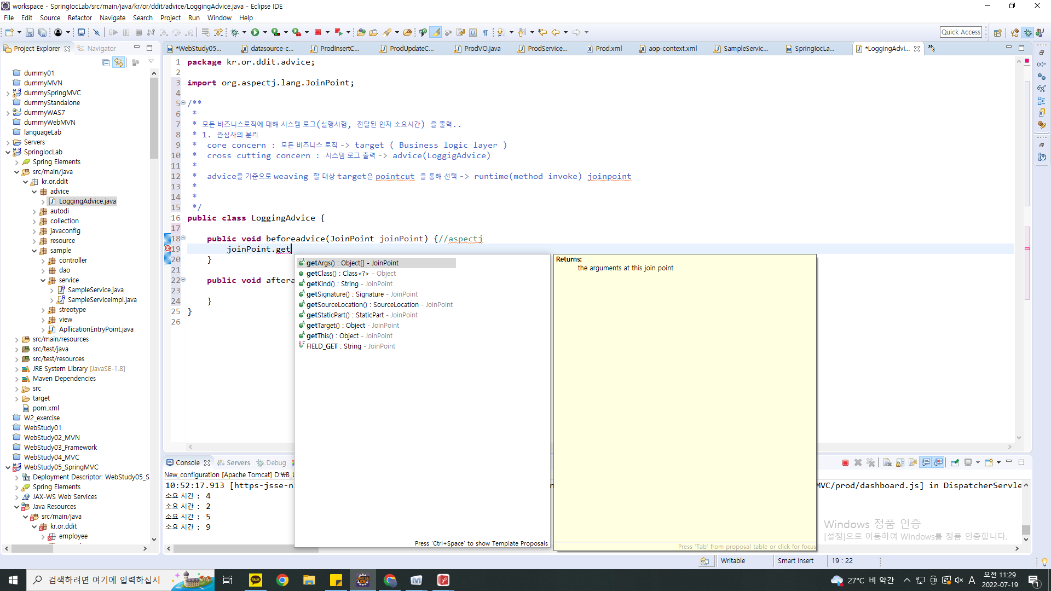Viewport: 1051px width, 591px height.
Task: Toggle Show Console on standard output change
Action: [x=926, y=463]
